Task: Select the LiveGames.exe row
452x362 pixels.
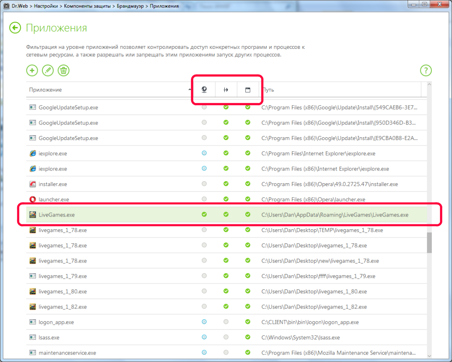Action: pyautogui.click(x=226, y=215)
